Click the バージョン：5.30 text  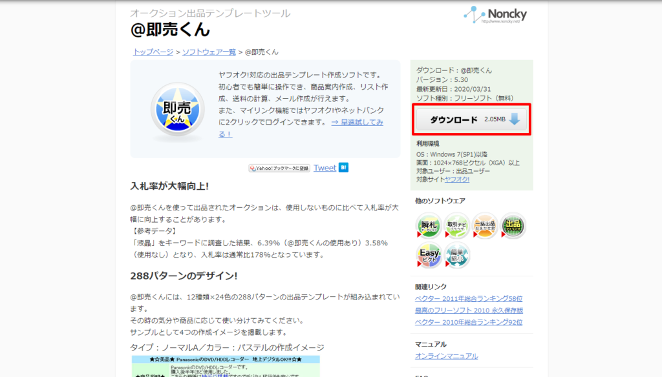(442, 79)
